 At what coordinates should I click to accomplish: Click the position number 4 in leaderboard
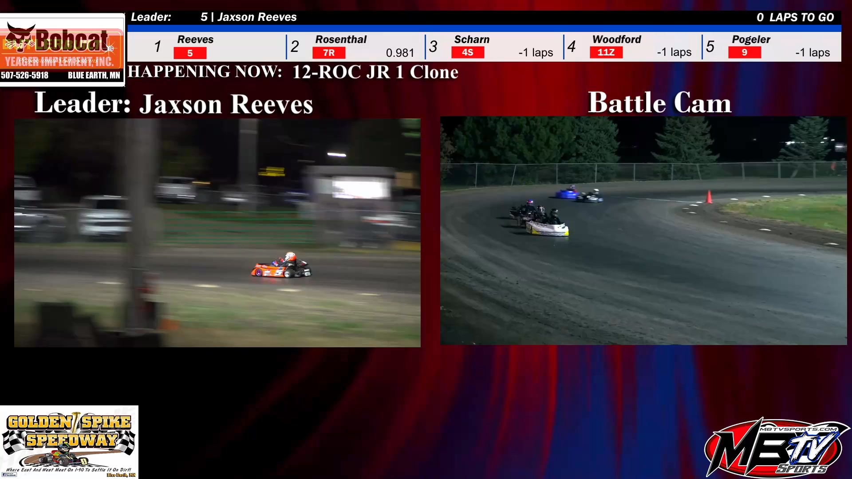[572, 47]
